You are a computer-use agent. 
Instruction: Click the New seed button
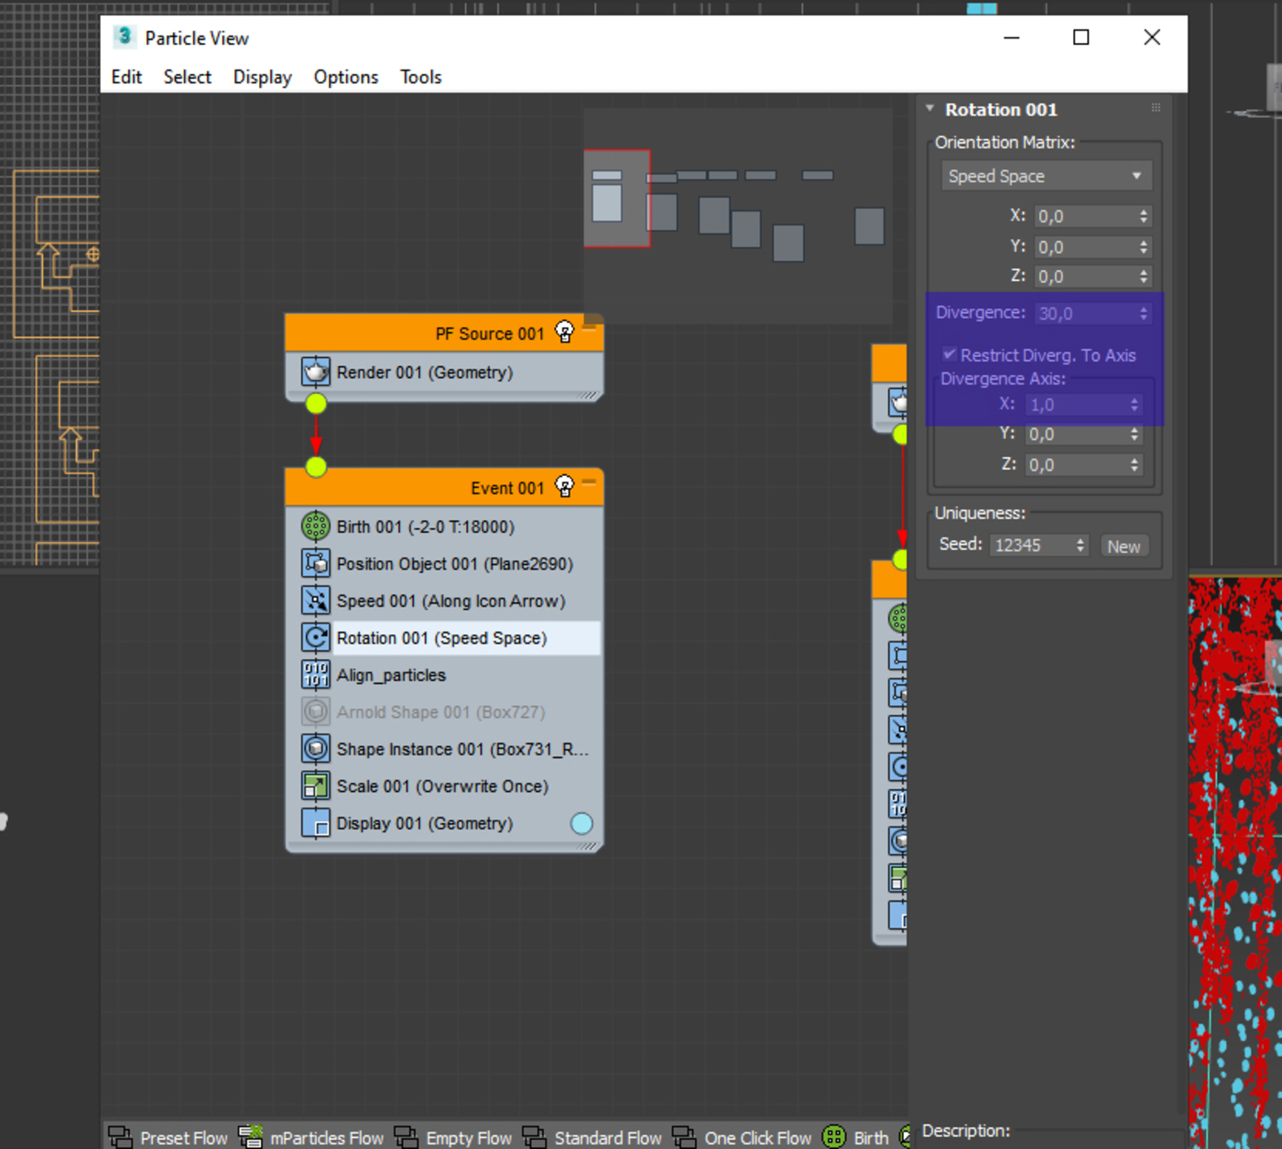[x=1124, y=546]
